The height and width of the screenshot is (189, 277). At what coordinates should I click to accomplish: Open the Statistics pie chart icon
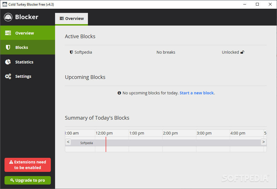point(8,62)
